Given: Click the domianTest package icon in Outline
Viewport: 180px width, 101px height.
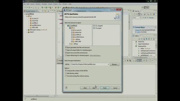Looking at the screenshot, I should pyautogui.click(x=136, y=42).
